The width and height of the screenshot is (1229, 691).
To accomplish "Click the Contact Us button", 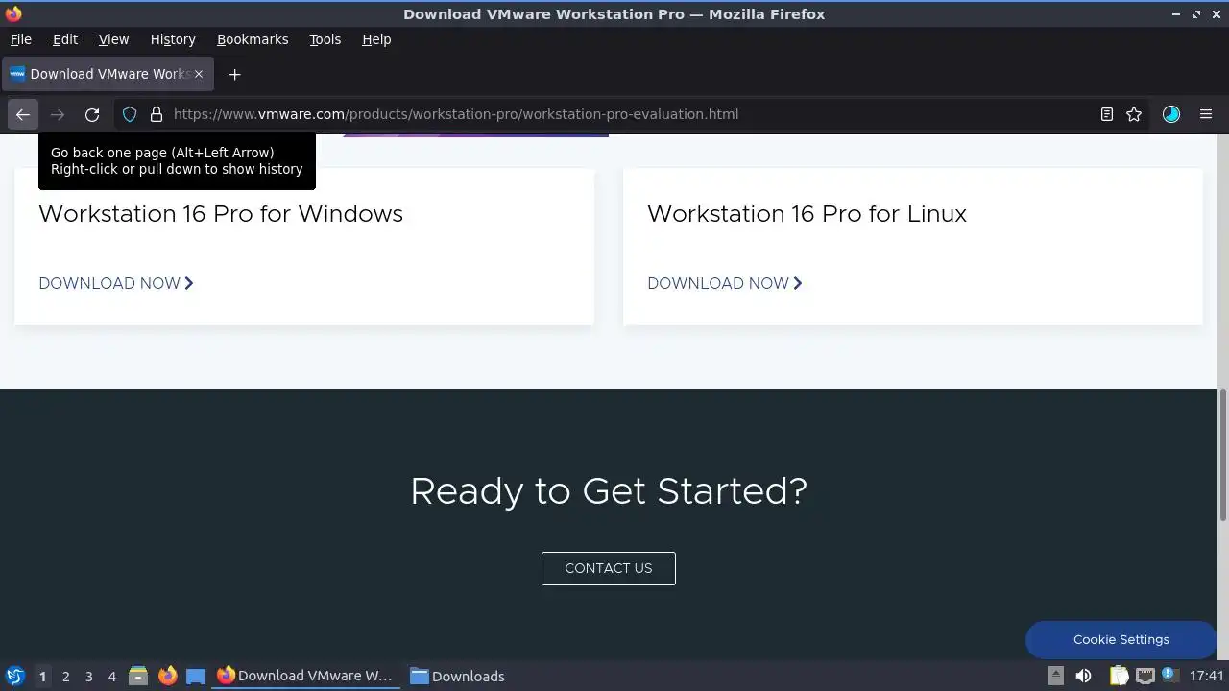I will pyautogui.click(x=609, y=568).
